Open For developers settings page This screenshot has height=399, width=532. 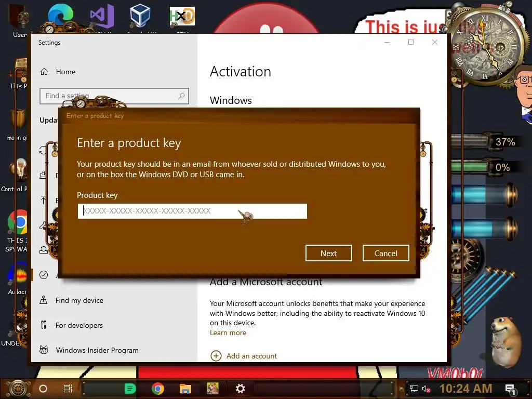click(79, 325)
